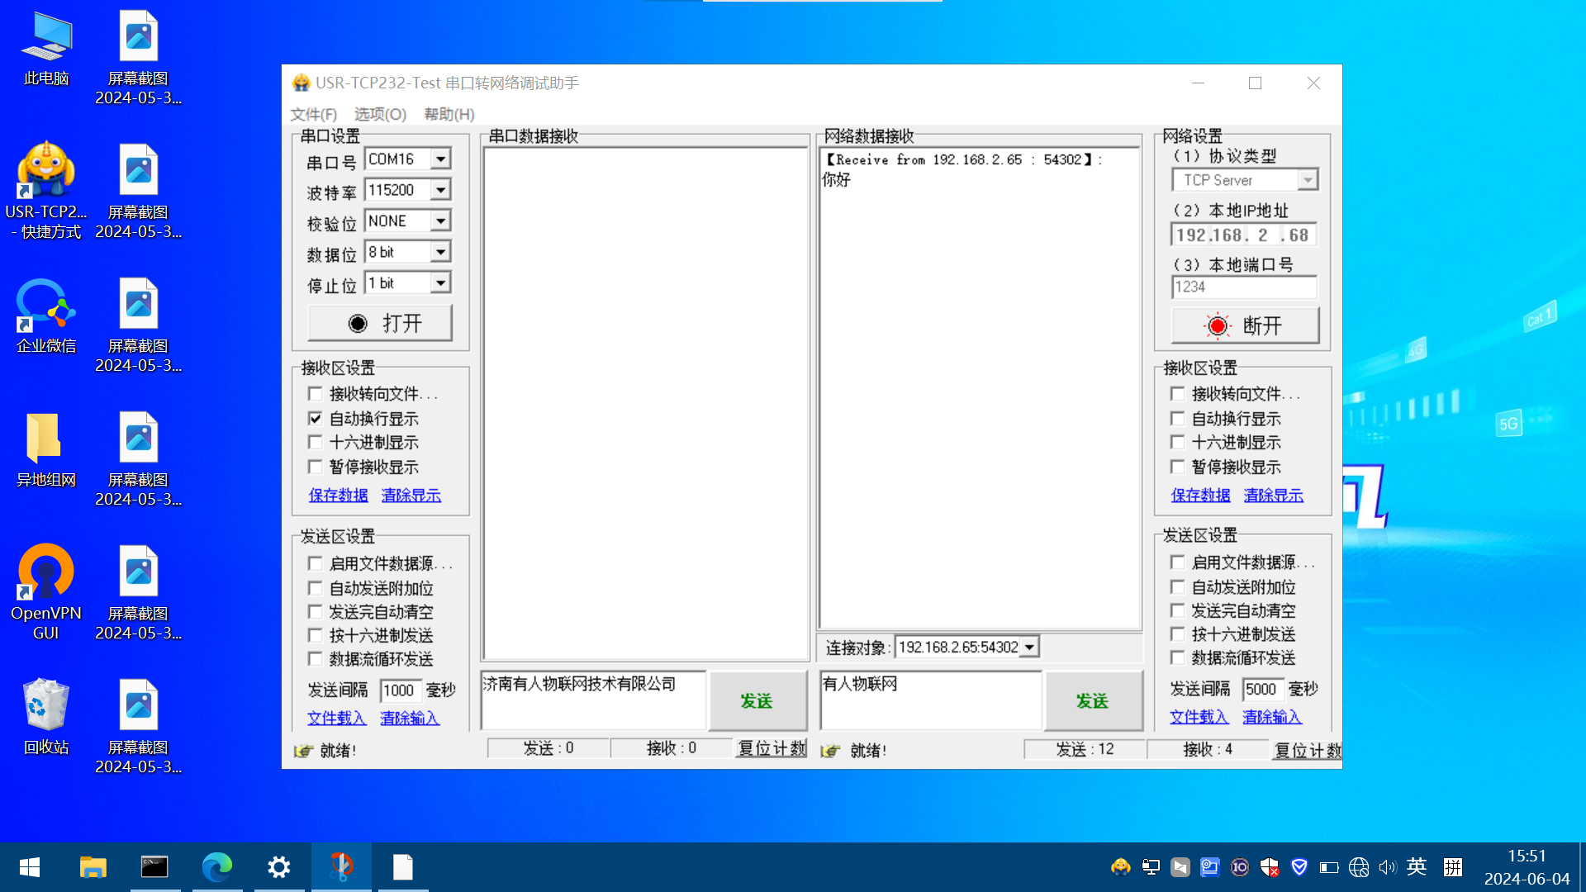
Task: Expand the 连接对象 client address dropdown
Action: (1029, 648)
